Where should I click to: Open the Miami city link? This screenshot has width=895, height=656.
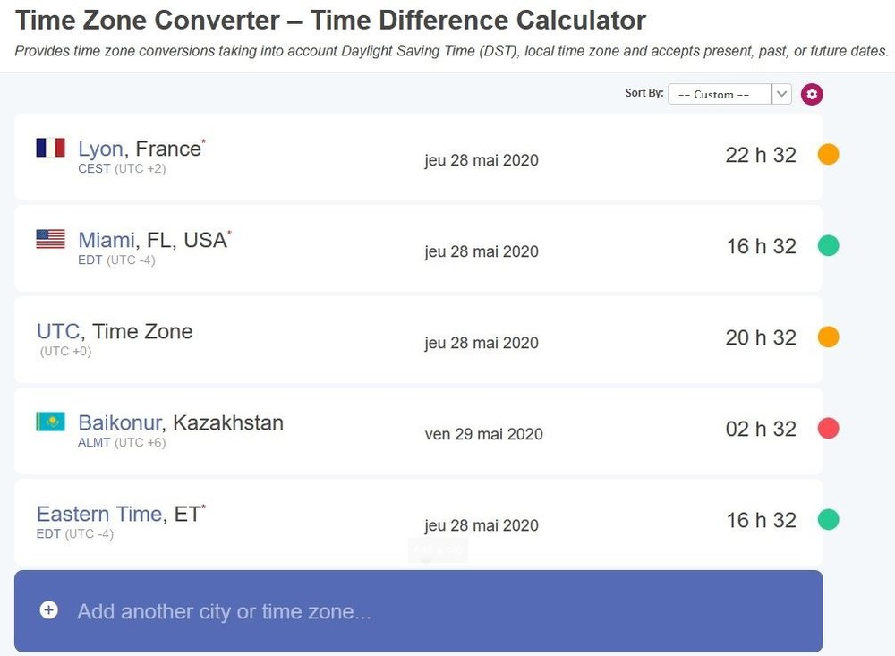(x=106, y=240)
